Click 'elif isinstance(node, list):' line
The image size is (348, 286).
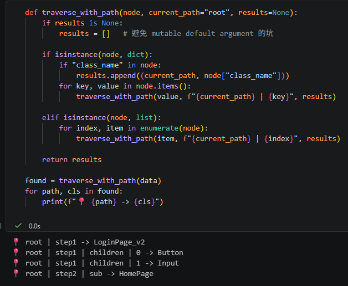point(101,118)
